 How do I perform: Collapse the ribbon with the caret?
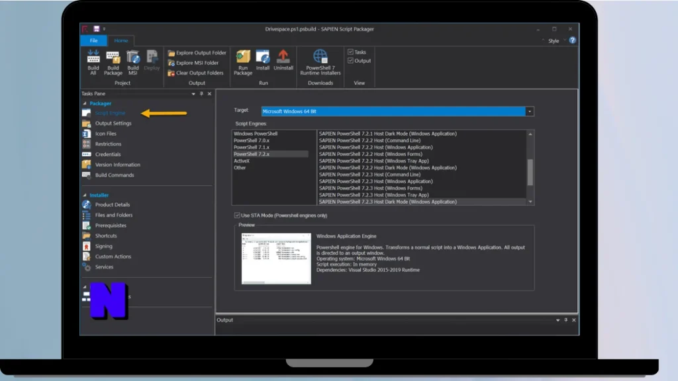[543, 40]
